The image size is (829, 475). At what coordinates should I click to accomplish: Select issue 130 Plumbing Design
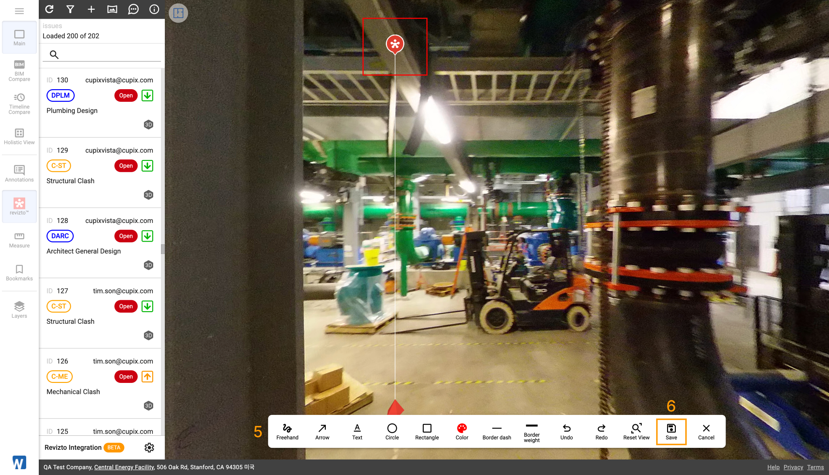(x=100, y=103)
